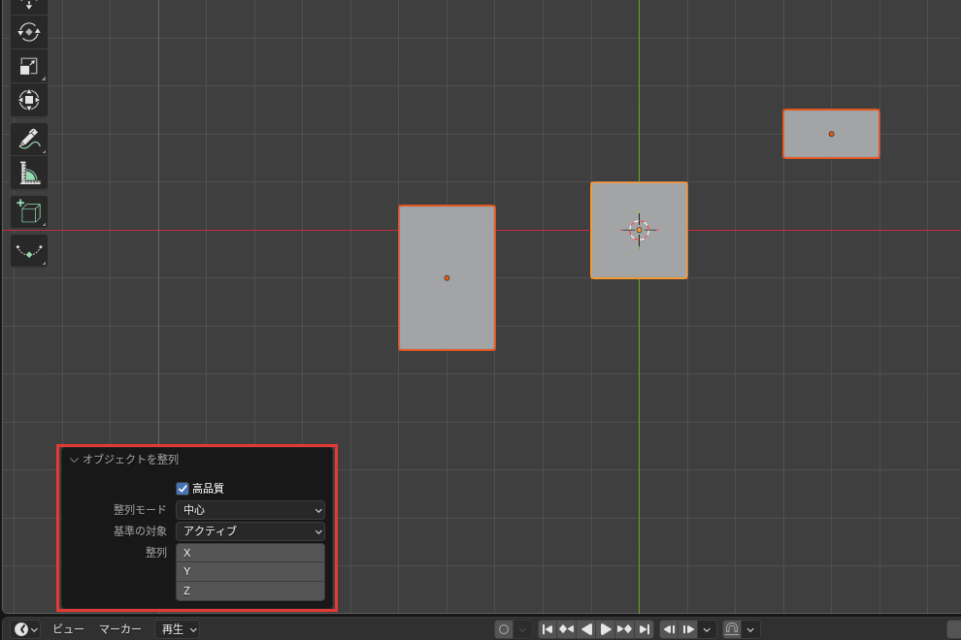961x640 pixels.
Task: Play the animation forward
Action: click(x=606, y=629)
